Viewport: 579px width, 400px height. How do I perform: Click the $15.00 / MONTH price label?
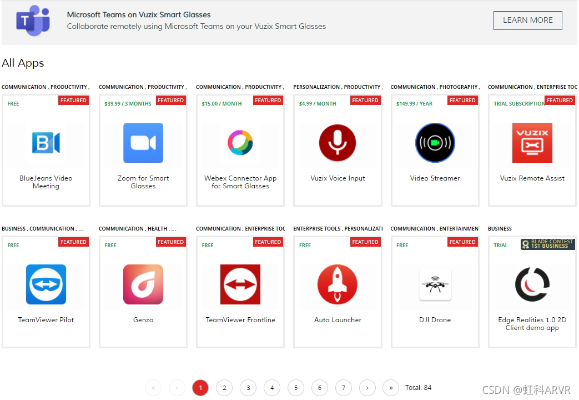click(x=221, y=103)
